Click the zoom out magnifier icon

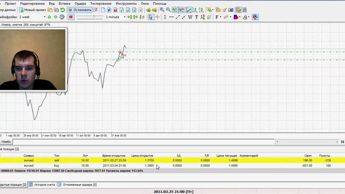(168, 10)
